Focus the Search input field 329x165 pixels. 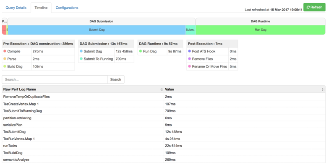pyautogui.click(x=55, y=80)
